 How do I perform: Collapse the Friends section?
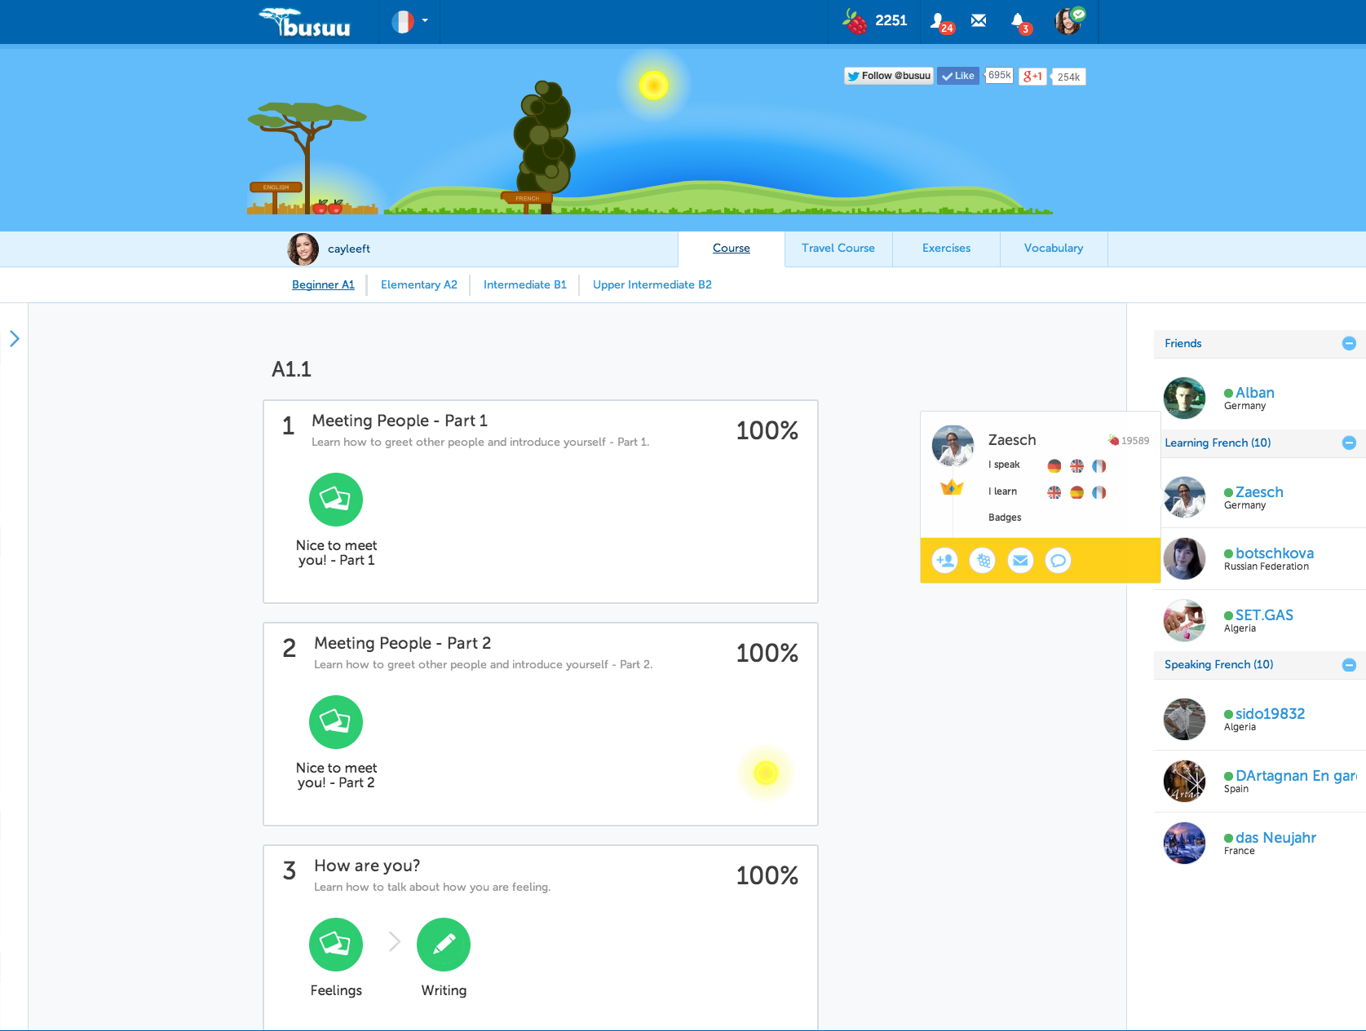1347,343
